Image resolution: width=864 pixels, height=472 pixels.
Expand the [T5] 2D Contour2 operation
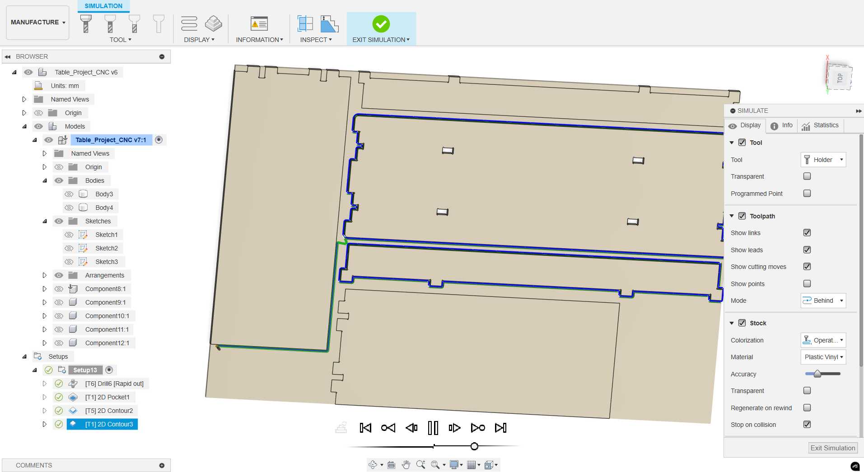pos(44,411)
